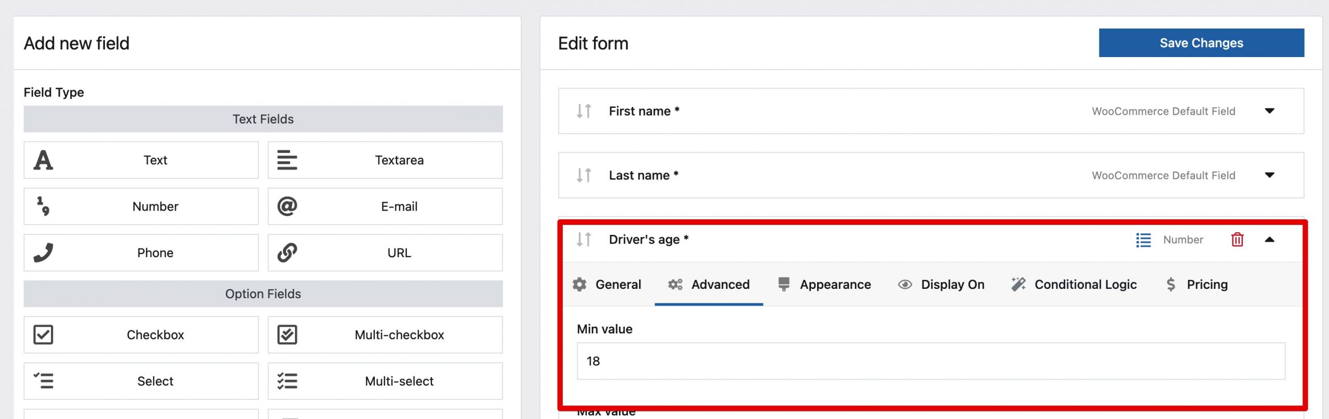The image size is (1329, 419).
Task: Add a Number field
Action: click(141, 206)
